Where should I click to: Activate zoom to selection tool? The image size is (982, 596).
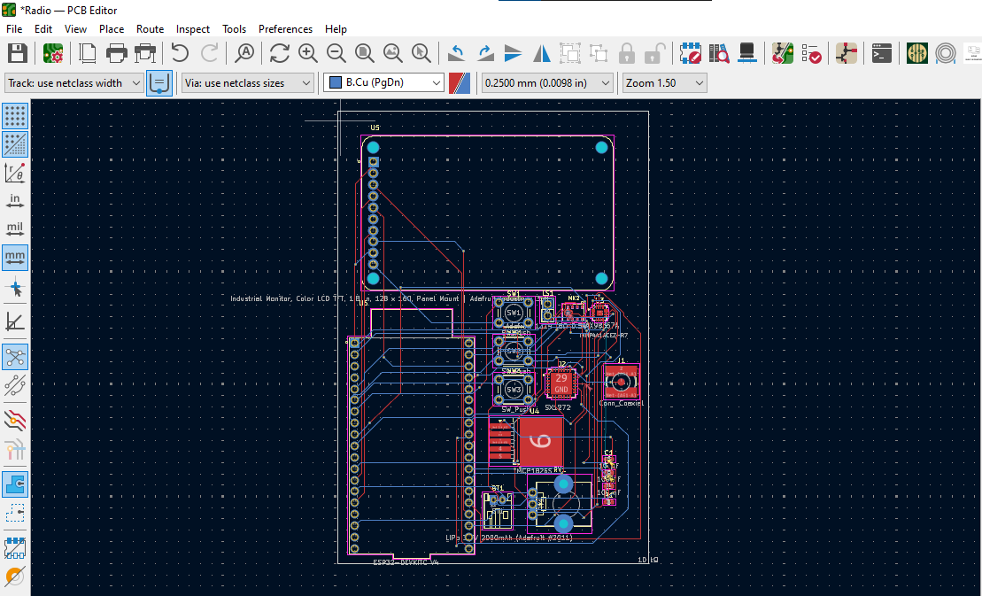coord(421,53)
